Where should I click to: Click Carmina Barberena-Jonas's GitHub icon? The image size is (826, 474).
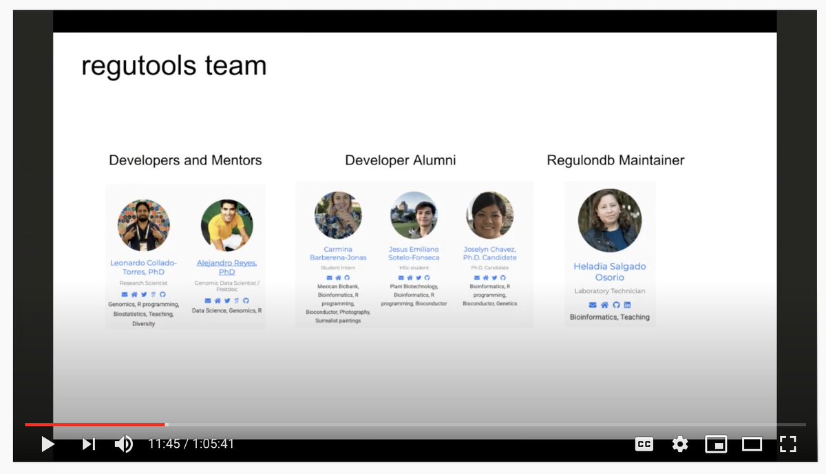tap(347, 278)
